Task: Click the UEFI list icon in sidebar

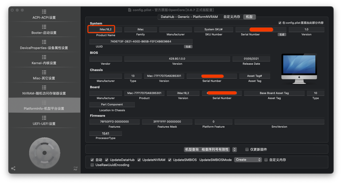Action: click(44, 118)
